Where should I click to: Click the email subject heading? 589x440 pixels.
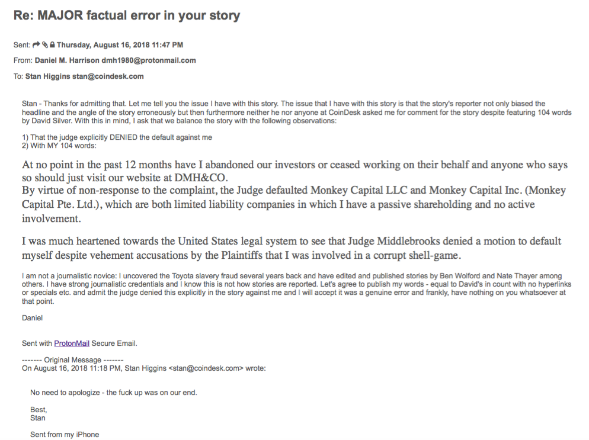click(126, 15)
